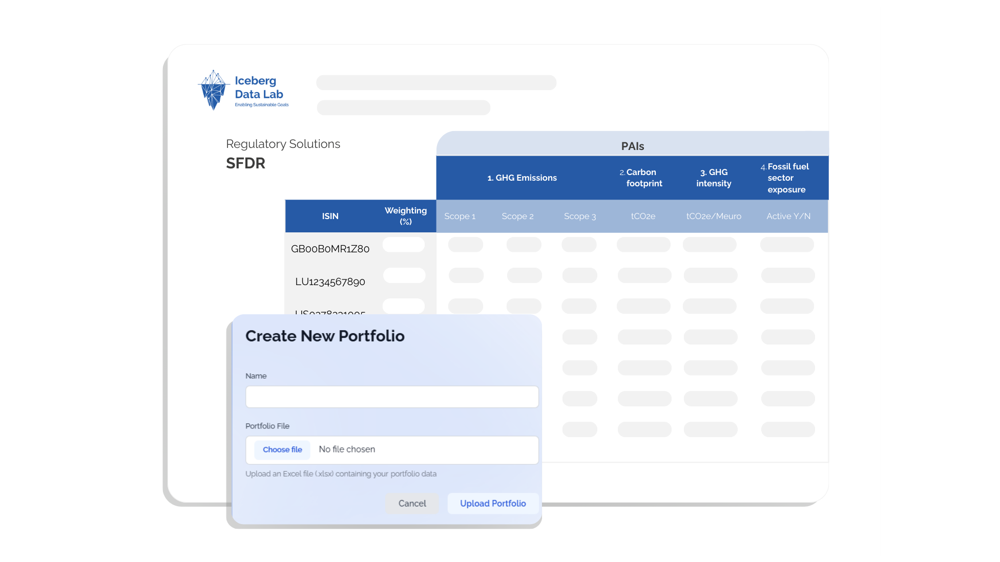Click Fossil fuel sector exposure header

(787, 178)
